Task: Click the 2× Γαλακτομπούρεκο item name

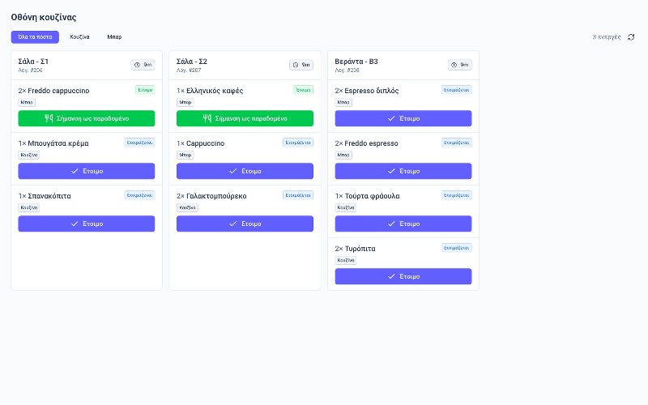Action: (211, 196)
